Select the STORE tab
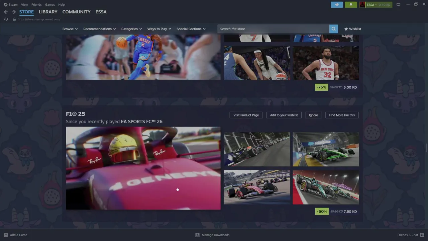428x241 pixels. (x=26, y=12)
